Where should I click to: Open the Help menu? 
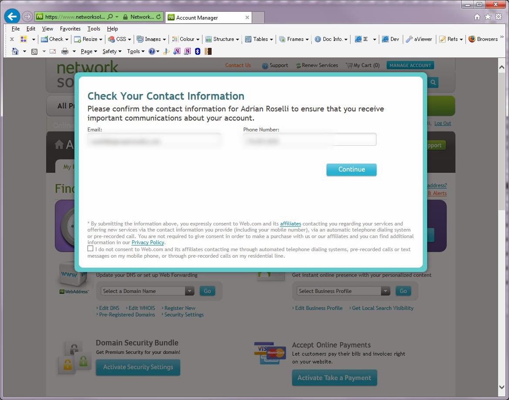click(x=112, y=29)
